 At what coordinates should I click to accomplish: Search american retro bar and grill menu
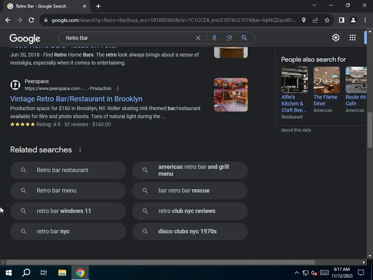(x=190, y=170)
